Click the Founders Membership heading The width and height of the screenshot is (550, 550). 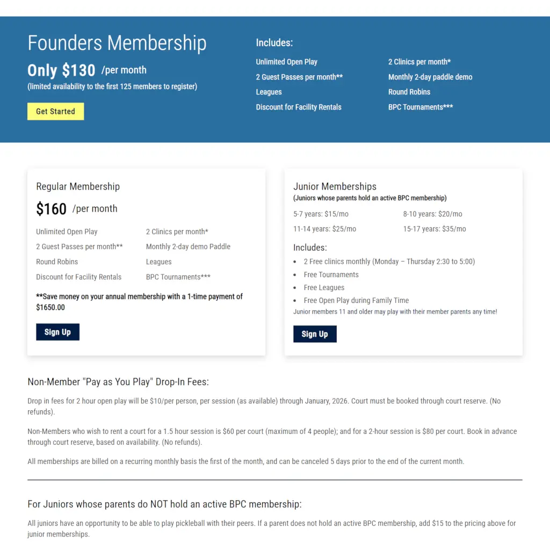point(117,43)
